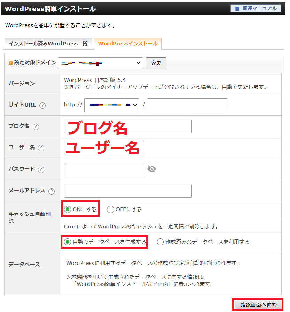This screenshot has width=290, height=312.
Task: Click the Cron cache deletion description text
Action: coord(142,227)
